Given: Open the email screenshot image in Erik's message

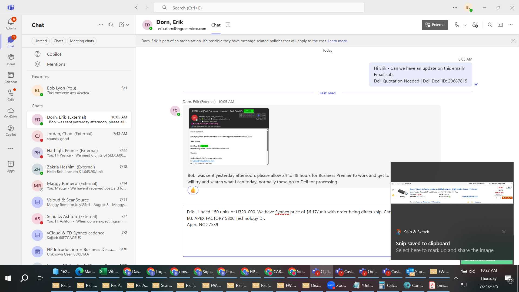Looking at the screenshot, I should pos(229,136).
